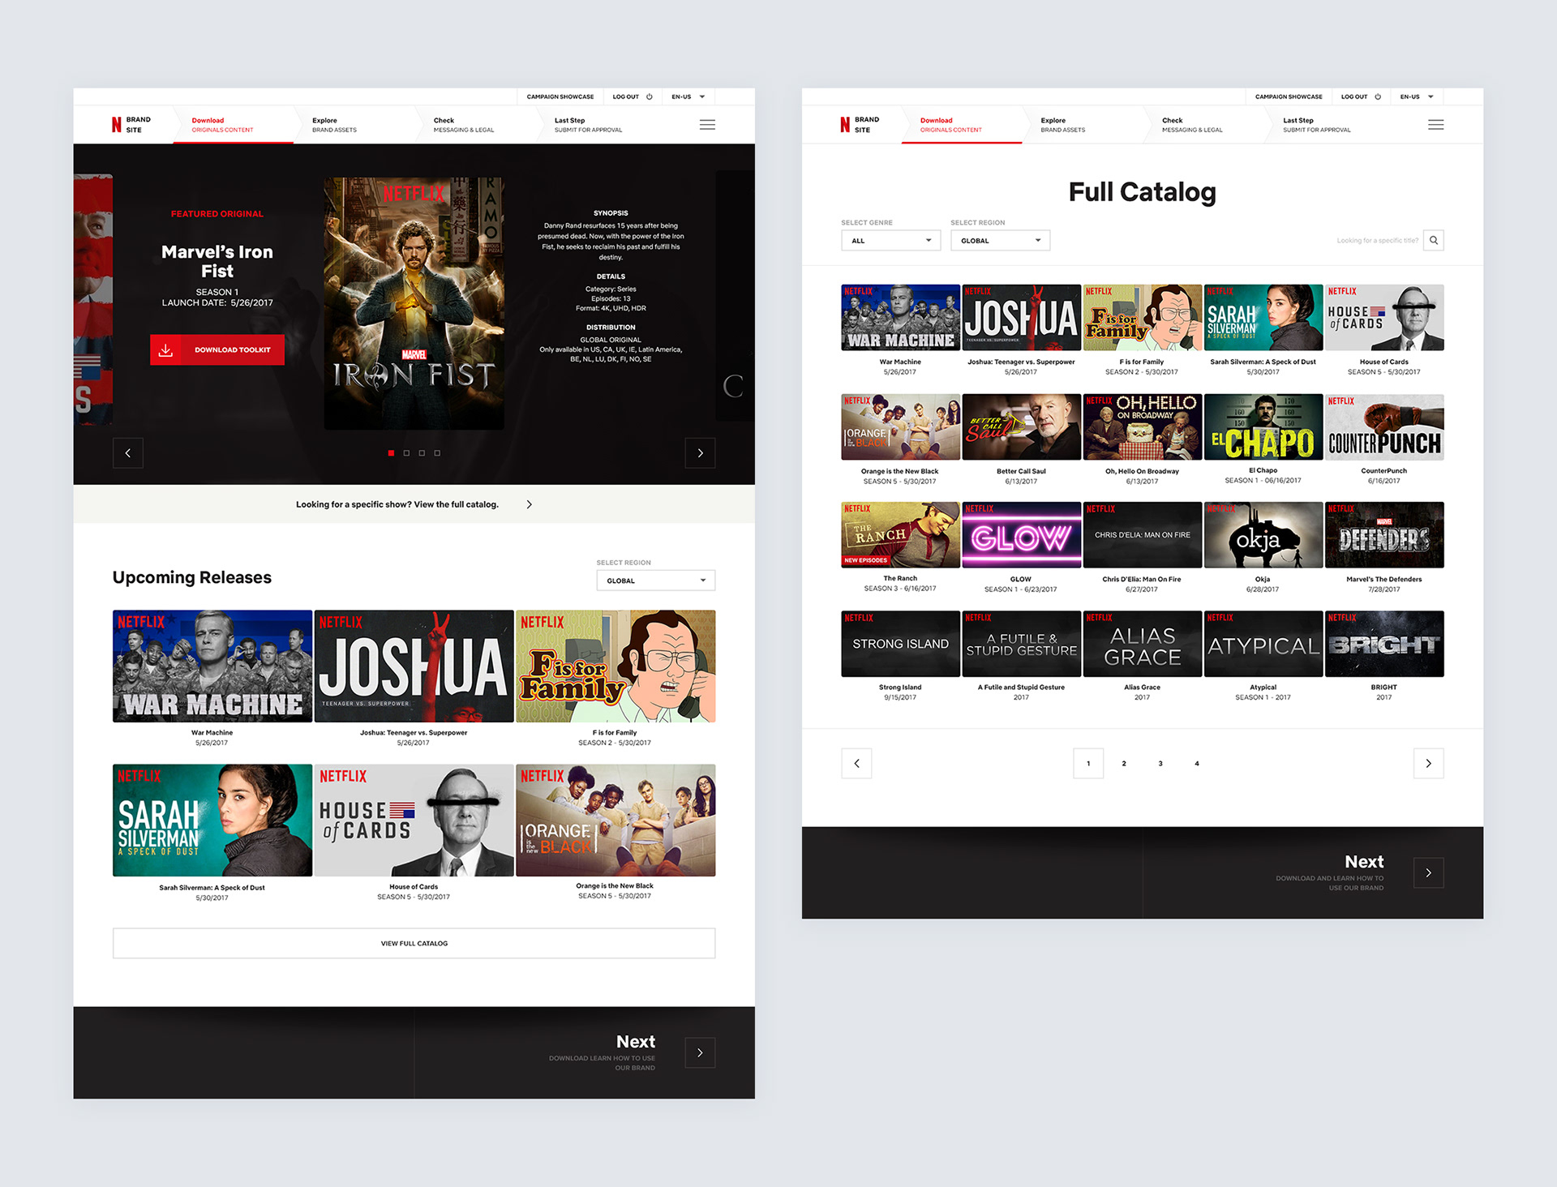The height and width of the screenshot is (1187, 1557).
Task: Select Check Messaging & Legal tab in left window
Action: click(x=475, y=124)
